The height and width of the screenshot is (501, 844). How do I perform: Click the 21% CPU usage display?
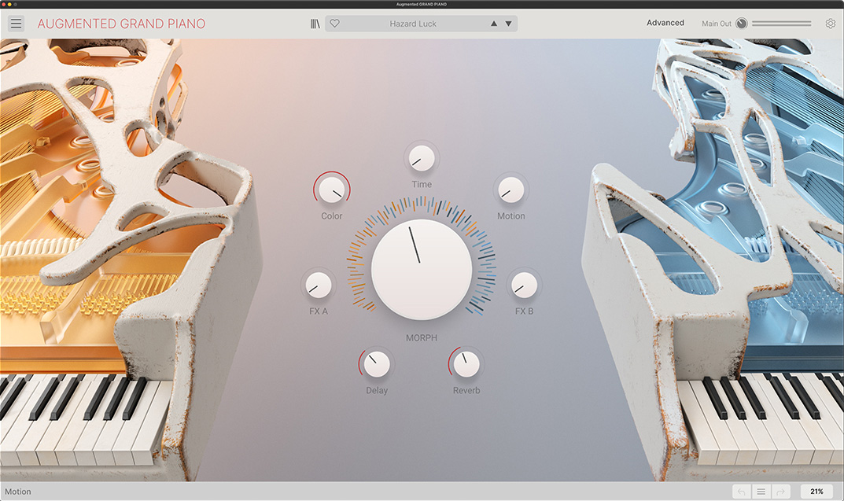[816, 491]
